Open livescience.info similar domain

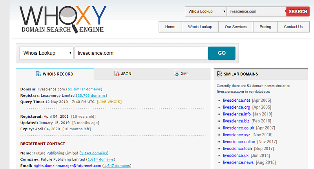pos(237,114)
